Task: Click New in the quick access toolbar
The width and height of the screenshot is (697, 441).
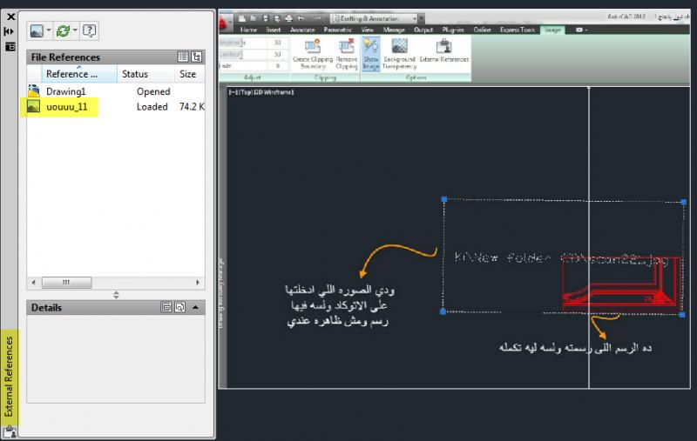Action: click(x=242, y=18)
